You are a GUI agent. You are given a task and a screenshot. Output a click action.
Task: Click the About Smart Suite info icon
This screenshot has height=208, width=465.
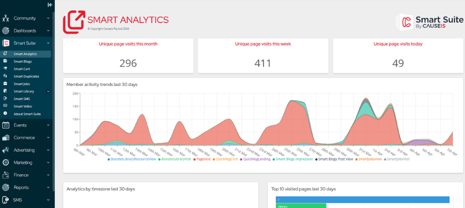pyautogui.click(x=5, y=114)
